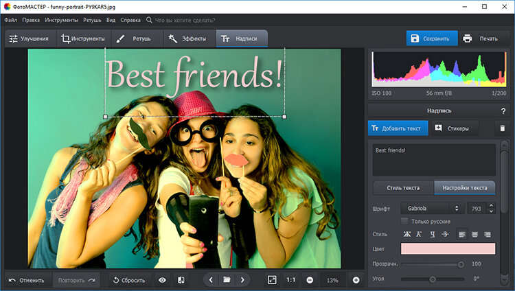Click the caption bottom-left resize handle
515x291 pixels.
[106, 117]
